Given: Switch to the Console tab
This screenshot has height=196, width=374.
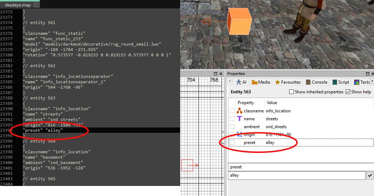Looking at the screenshot, I should click(x=317, y=82).
